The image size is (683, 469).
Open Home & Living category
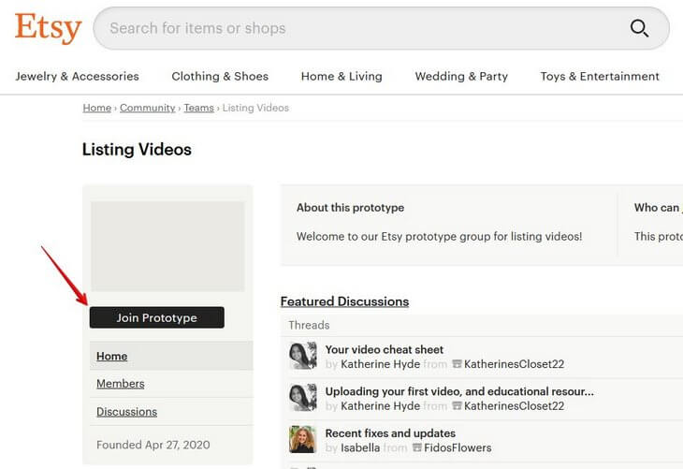click(x=341, y=76)
